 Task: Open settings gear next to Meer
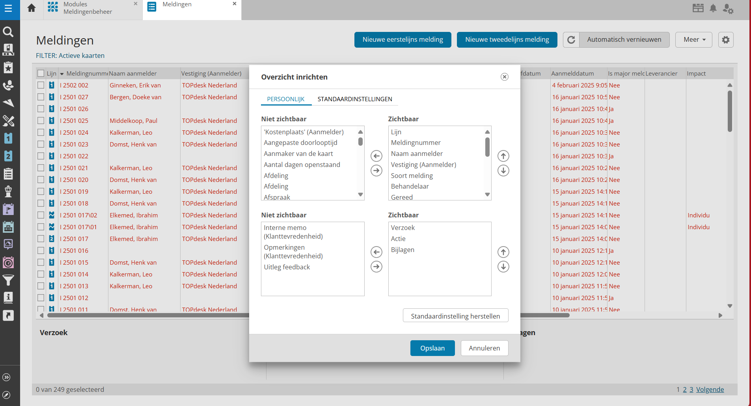click(x=726, y=40)
